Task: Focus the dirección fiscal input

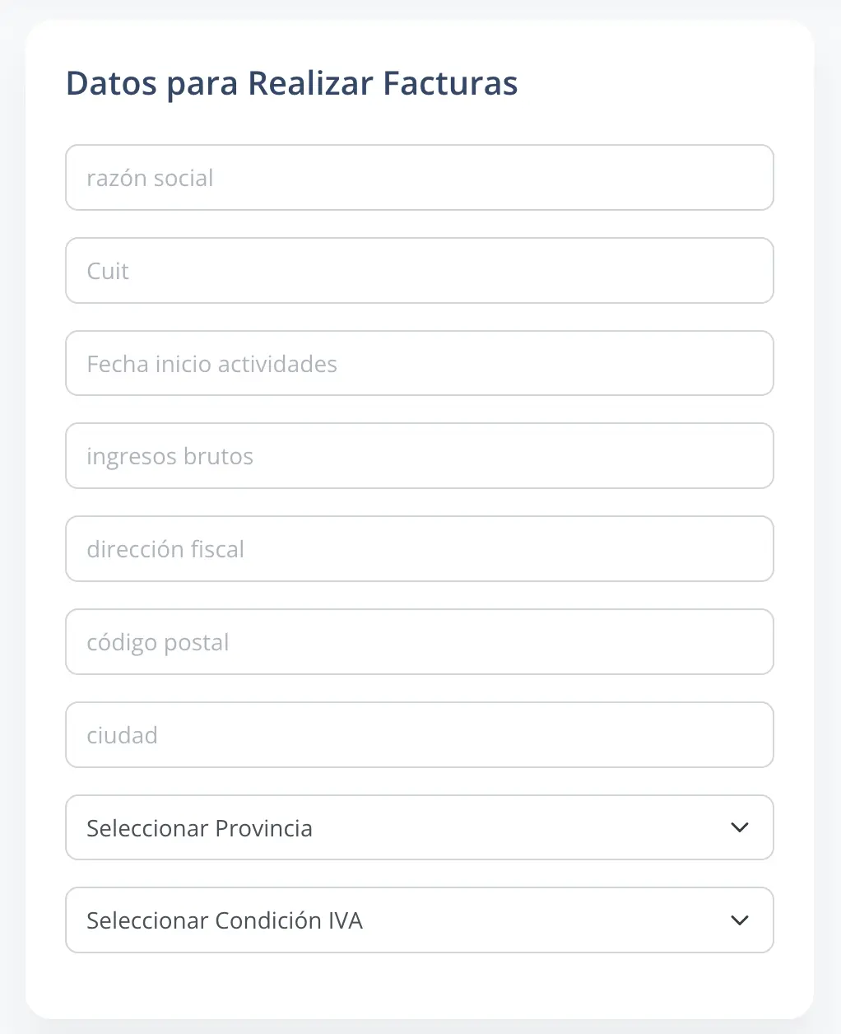Action: (420, 549)
